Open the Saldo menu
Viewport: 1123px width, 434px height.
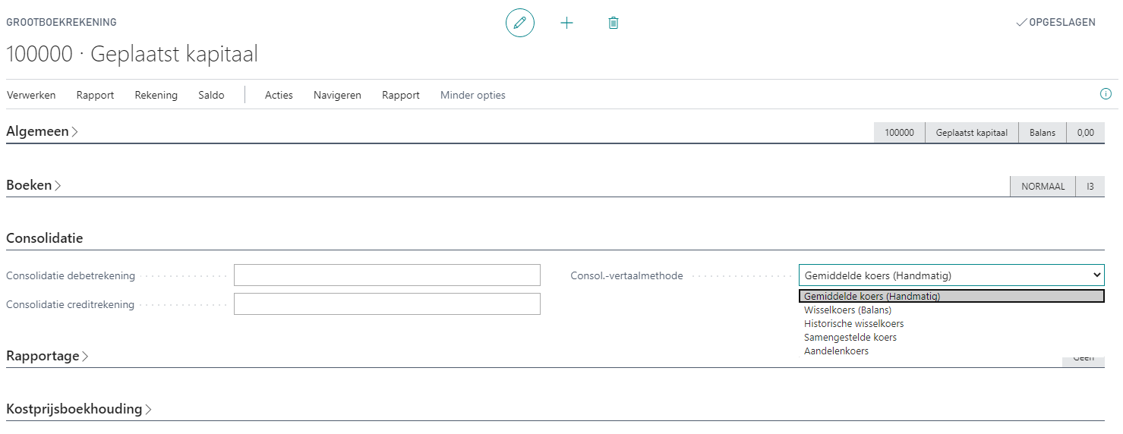(x=211, y=95)
